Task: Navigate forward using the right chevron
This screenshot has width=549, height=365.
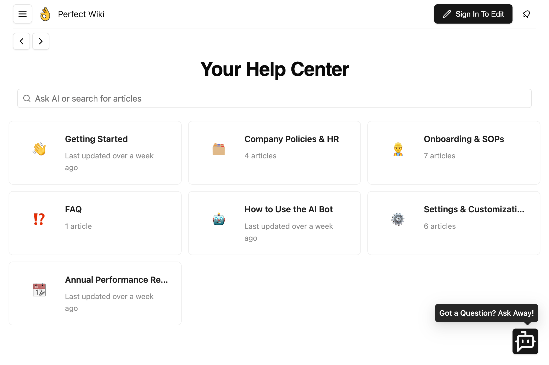Action: point(41,41)
